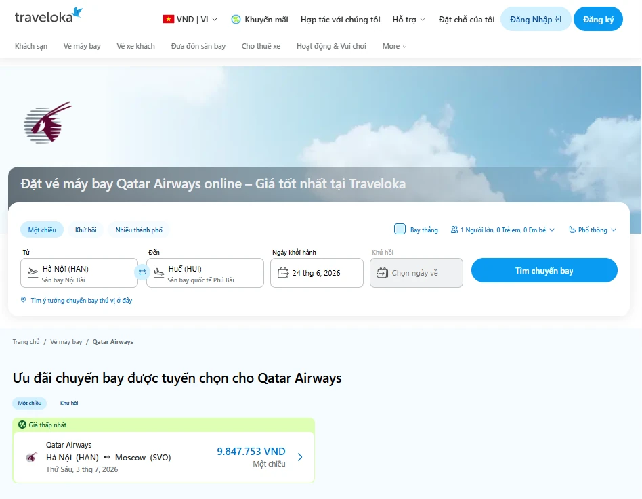Click Thứ Sáu, 3 thg 7, 2026 date text
The image size is (642, 499).
[82, 469]
